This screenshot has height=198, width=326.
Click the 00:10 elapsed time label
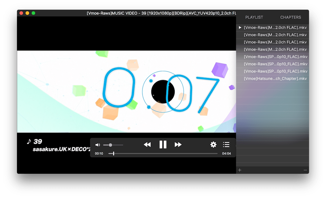coord(99,154)
